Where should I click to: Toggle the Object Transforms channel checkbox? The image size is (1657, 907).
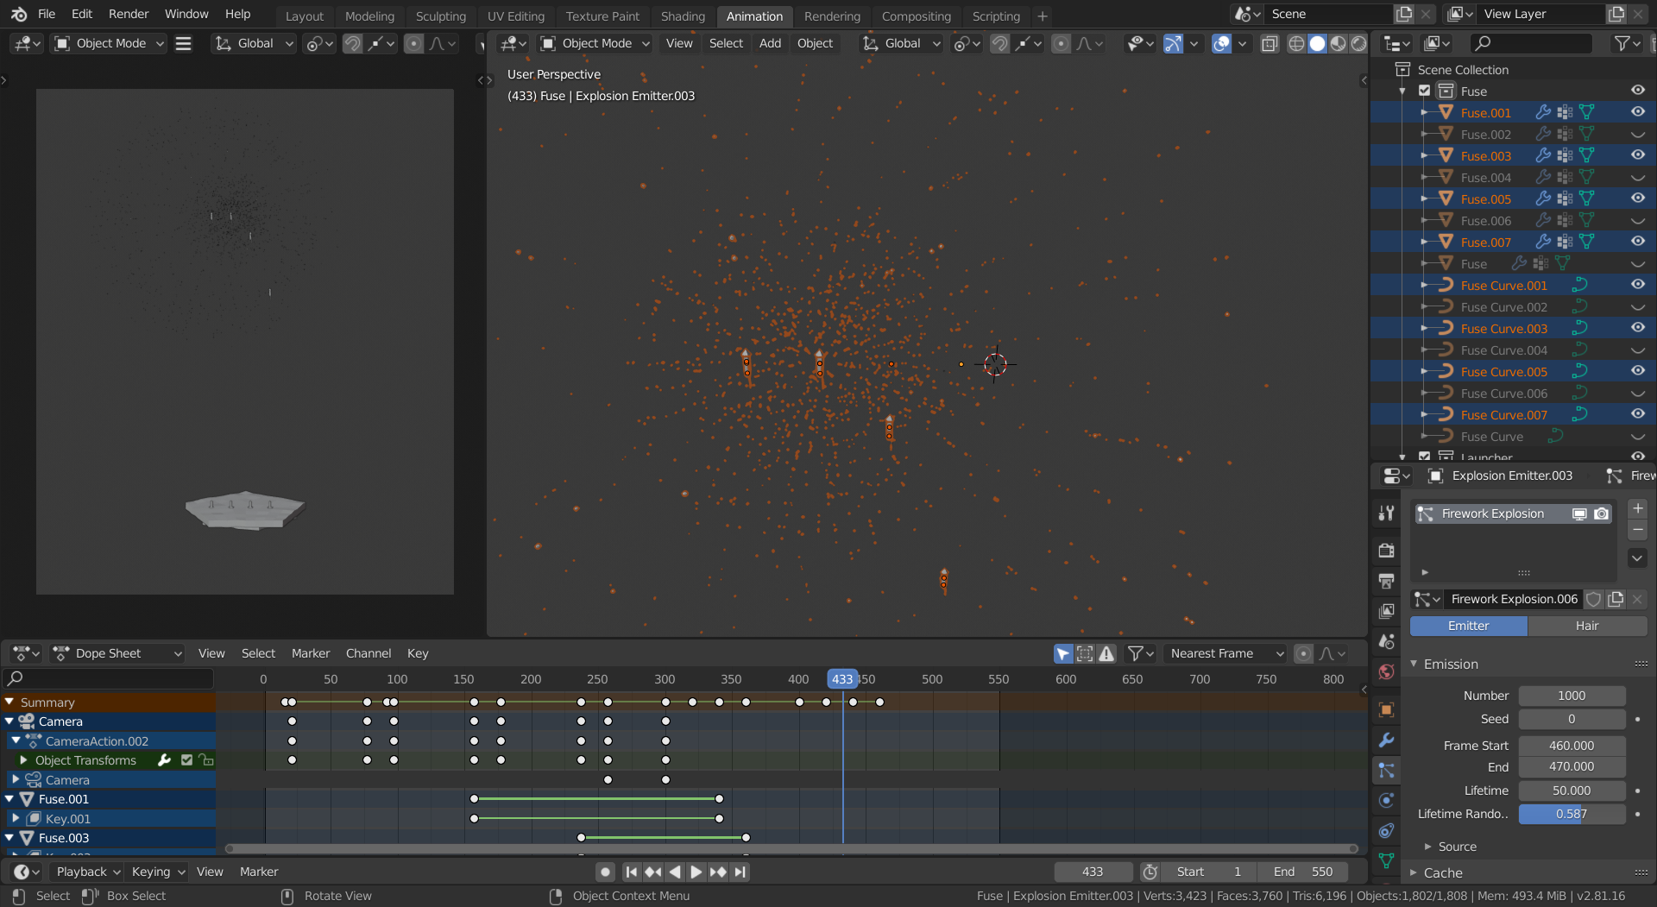coord(186,760)
